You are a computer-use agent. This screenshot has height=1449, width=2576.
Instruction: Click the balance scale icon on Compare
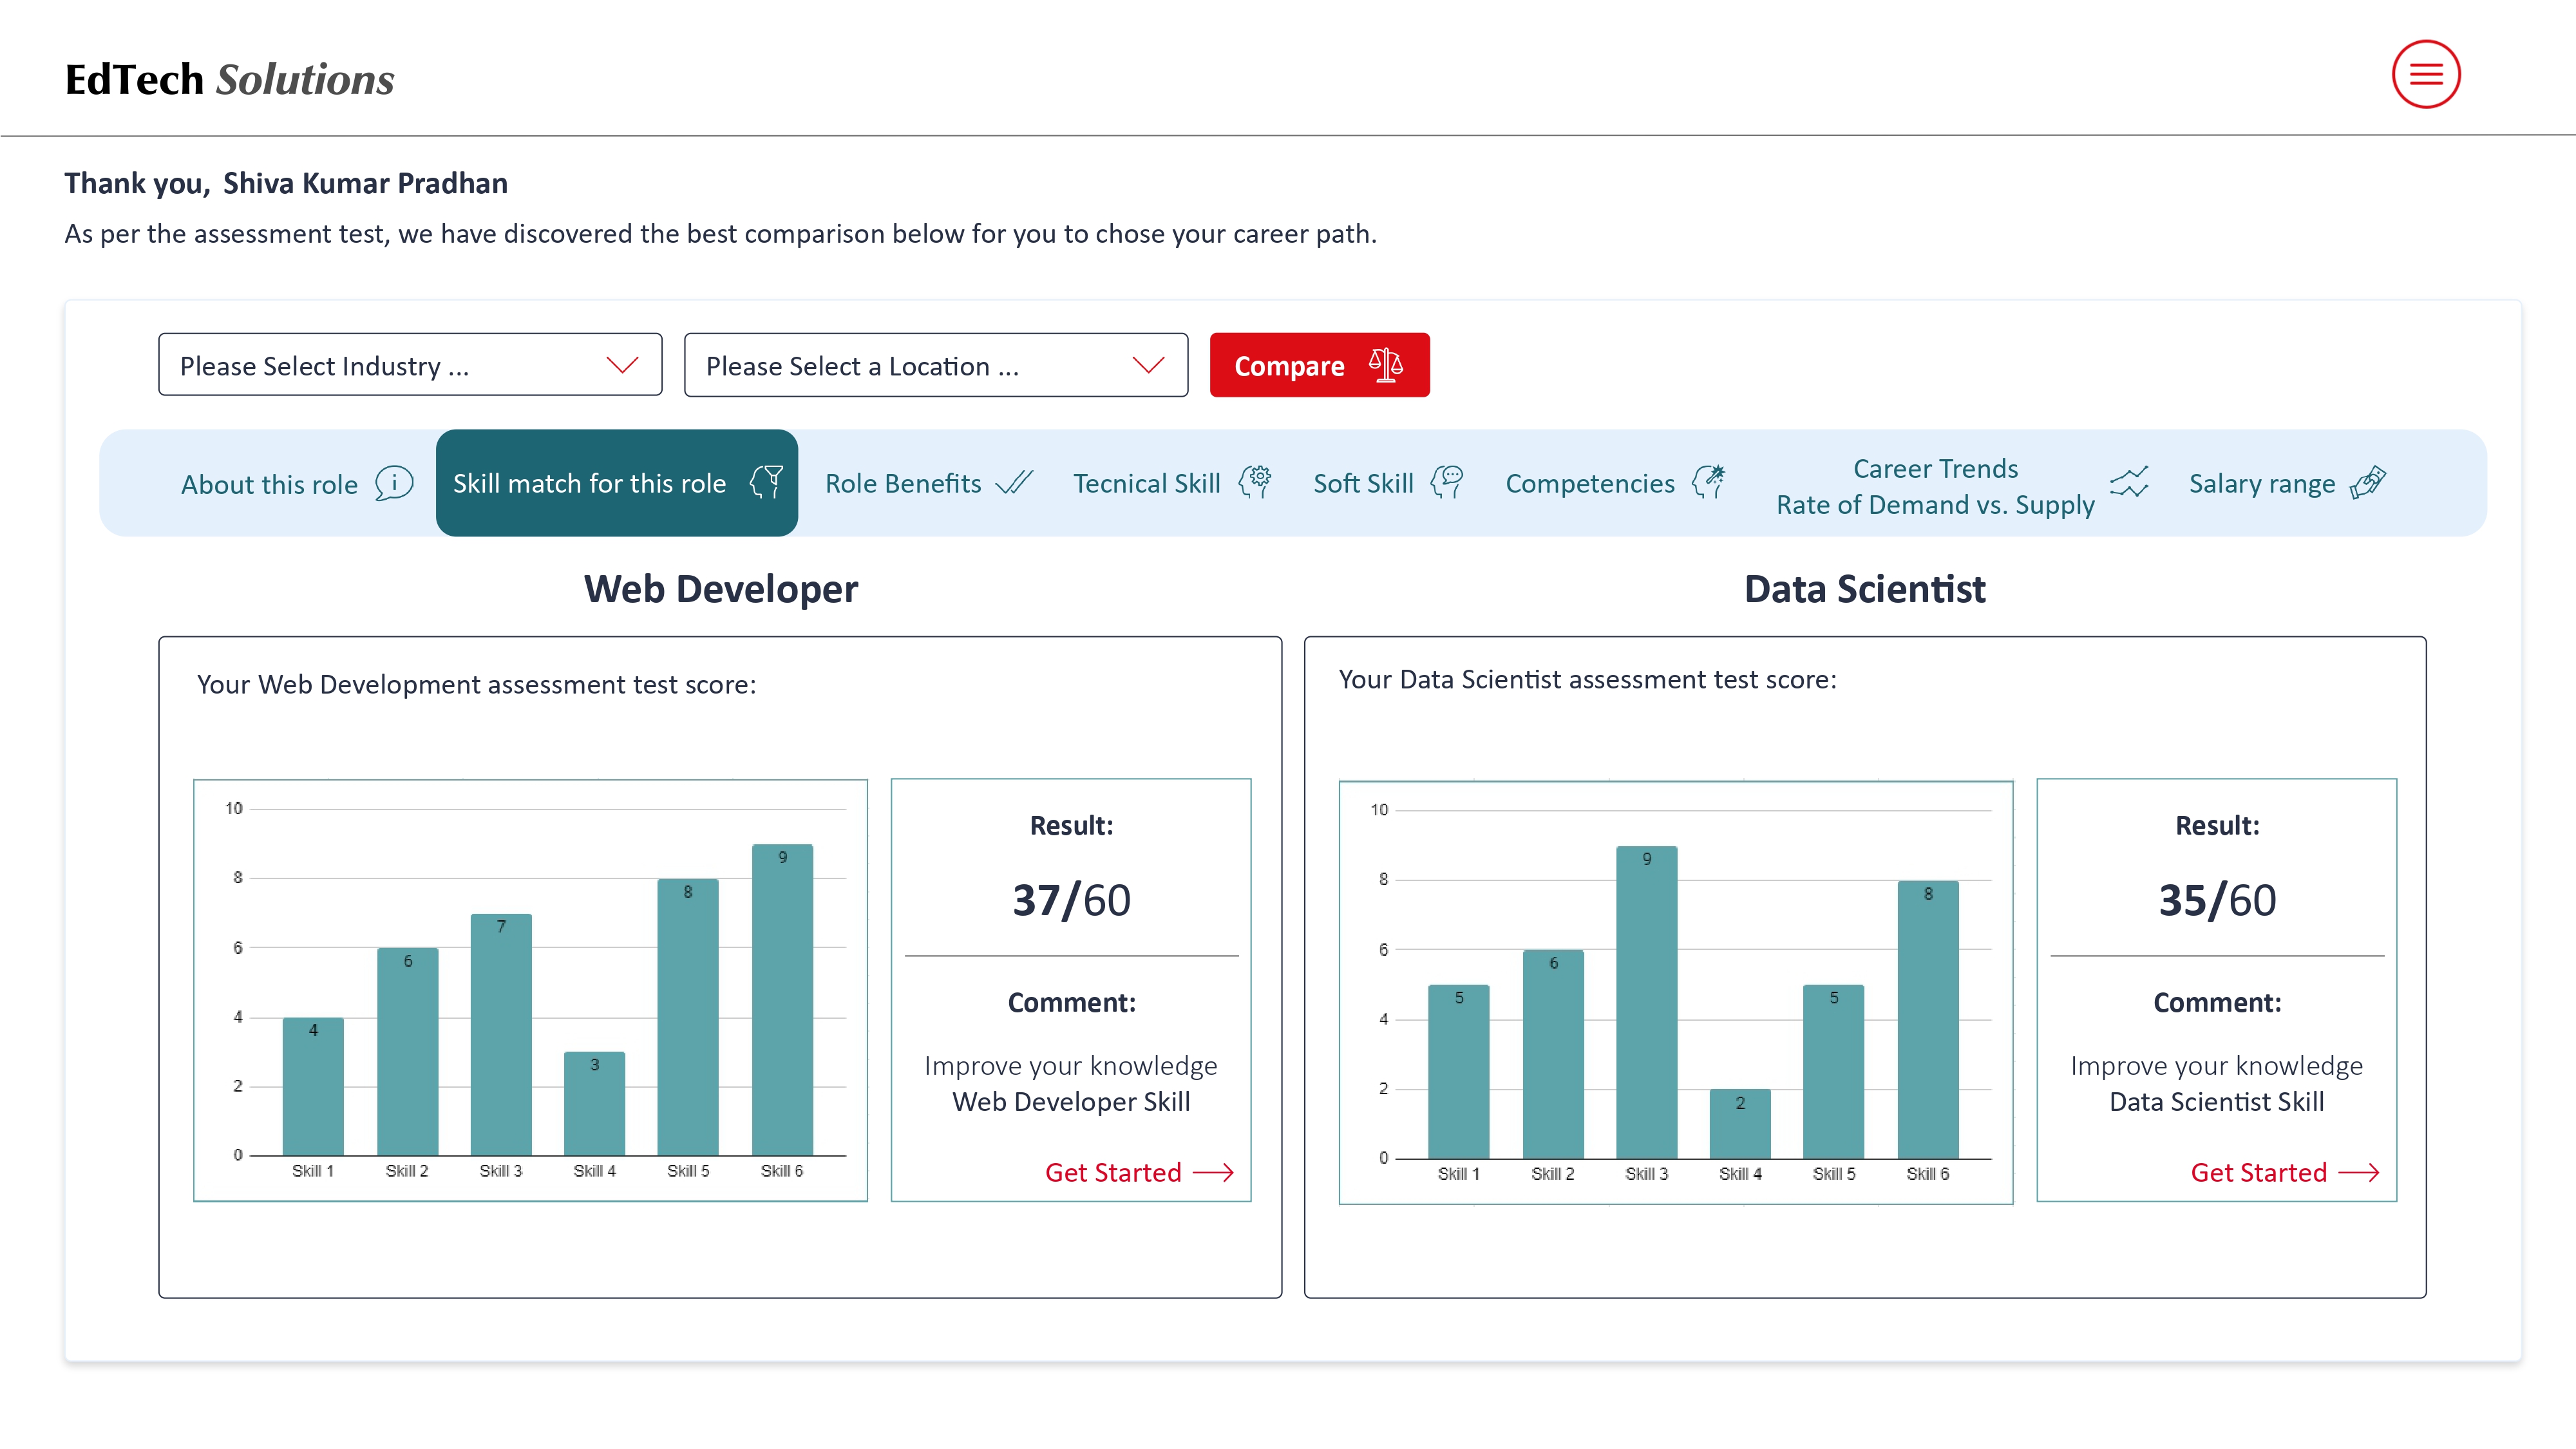pyautogui.click(x=1385, y=364)
